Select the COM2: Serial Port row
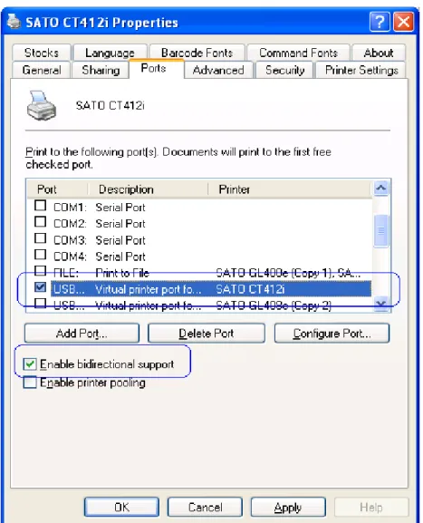 click(199, 224)
